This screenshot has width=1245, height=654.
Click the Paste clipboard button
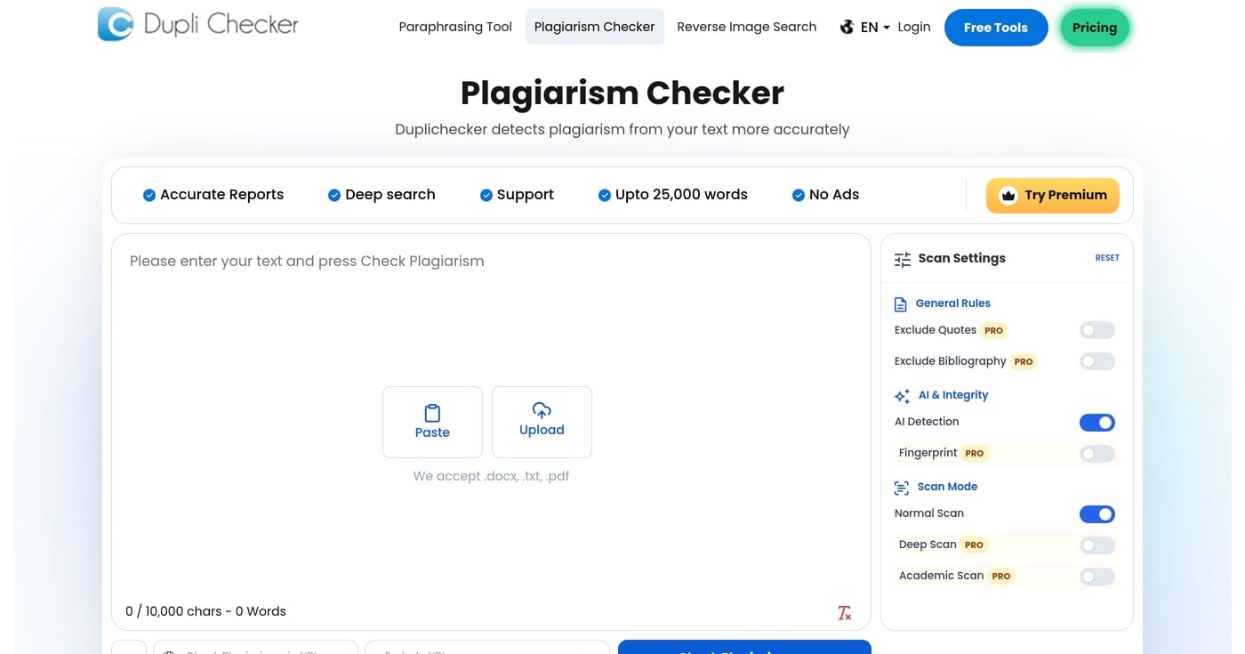click(x=432, y=422)
